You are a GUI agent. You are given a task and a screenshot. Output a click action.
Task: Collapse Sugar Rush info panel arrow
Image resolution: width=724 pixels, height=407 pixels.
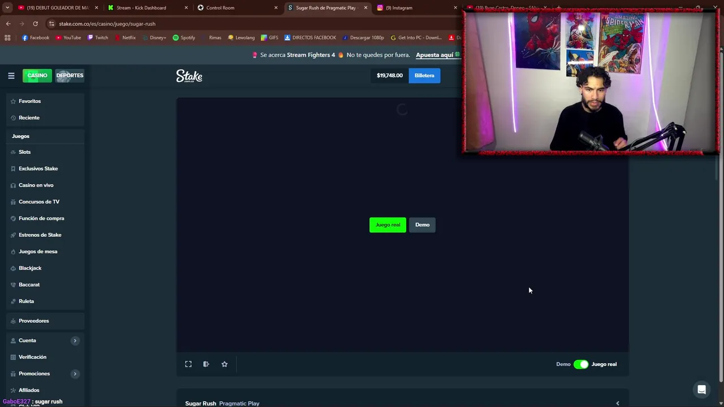(617, 403)
